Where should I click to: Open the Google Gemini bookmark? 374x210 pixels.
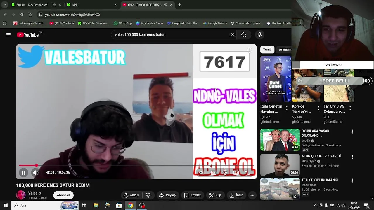click(x=215, y=23)
